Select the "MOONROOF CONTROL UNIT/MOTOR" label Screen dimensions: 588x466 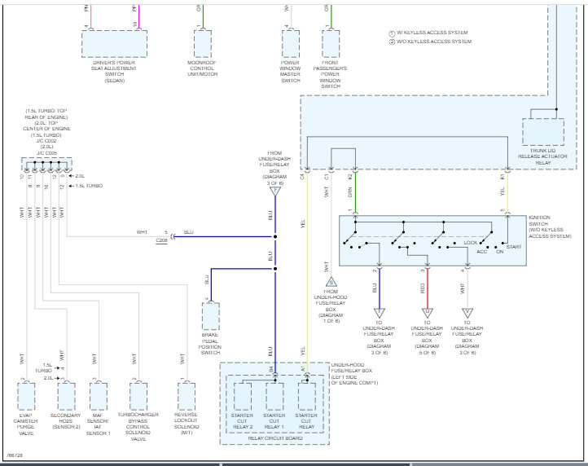203,68
